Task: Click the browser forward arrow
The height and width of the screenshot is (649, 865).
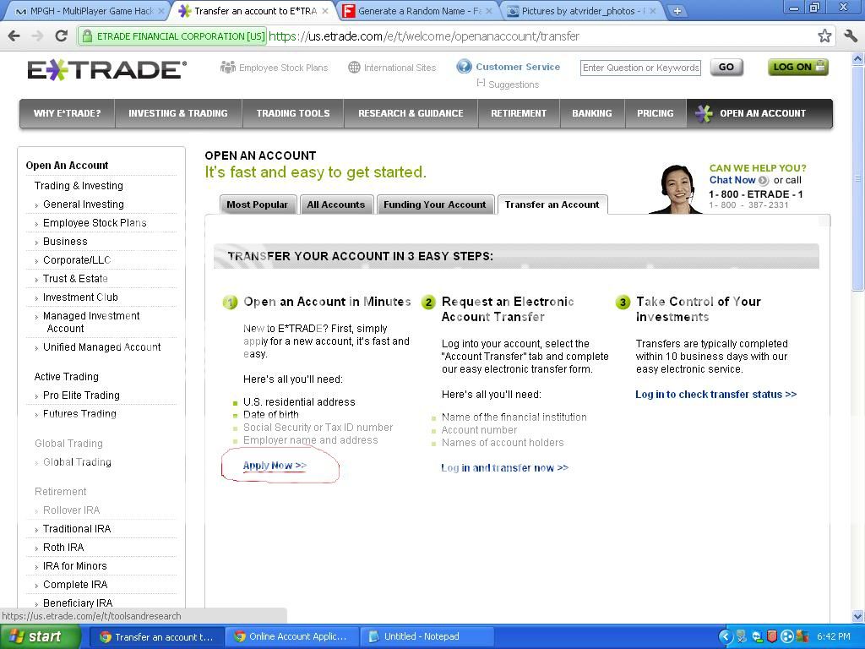Action: click(x=37, y=36)
